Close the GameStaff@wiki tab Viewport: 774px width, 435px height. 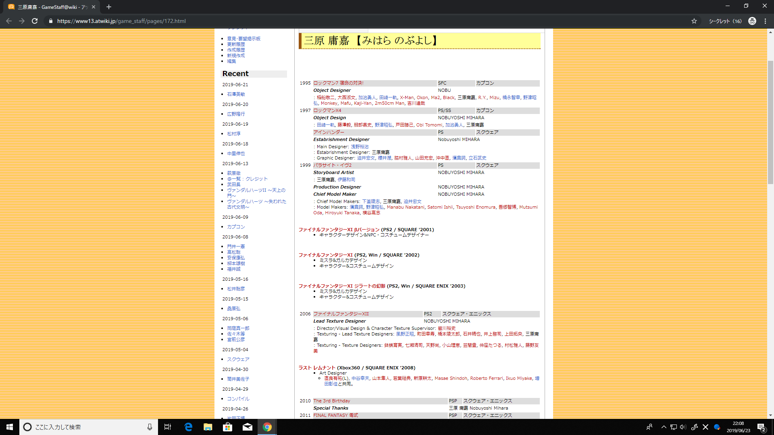94,7
